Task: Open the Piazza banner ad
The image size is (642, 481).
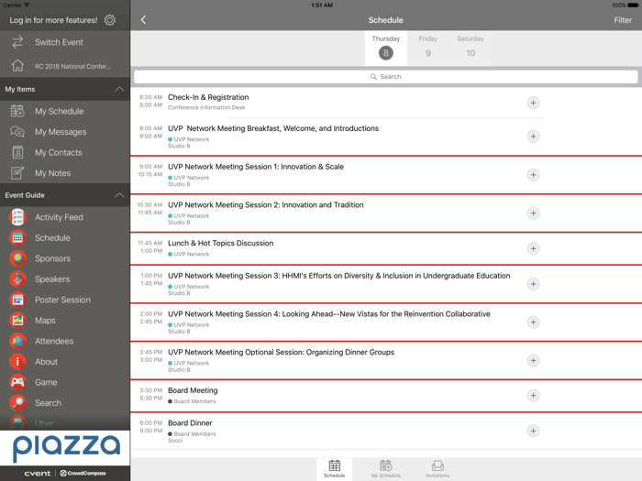Action: (65, 448)
